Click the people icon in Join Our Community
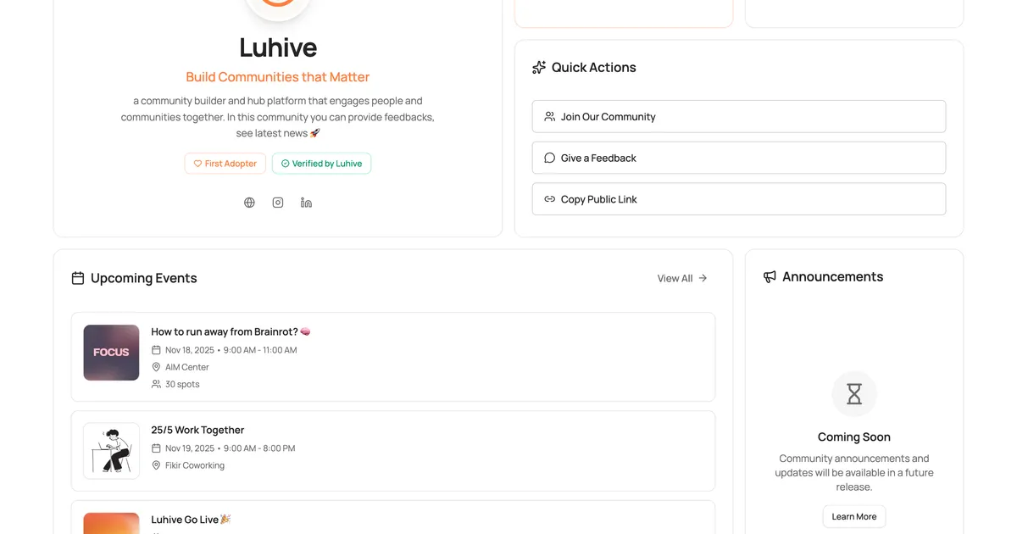 pyautogui.click(x=549, y=116)
